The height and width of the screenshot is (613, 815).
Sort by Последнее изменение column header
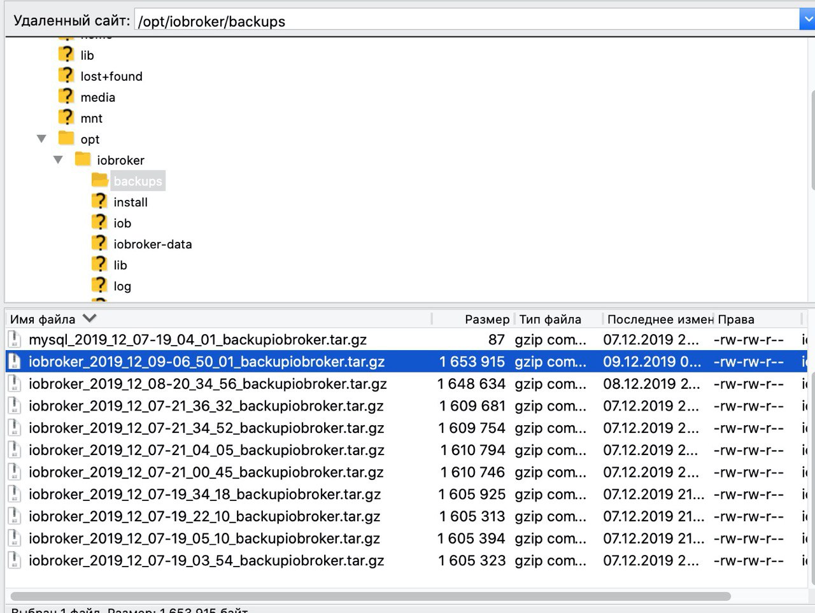[x=660, y=319]
